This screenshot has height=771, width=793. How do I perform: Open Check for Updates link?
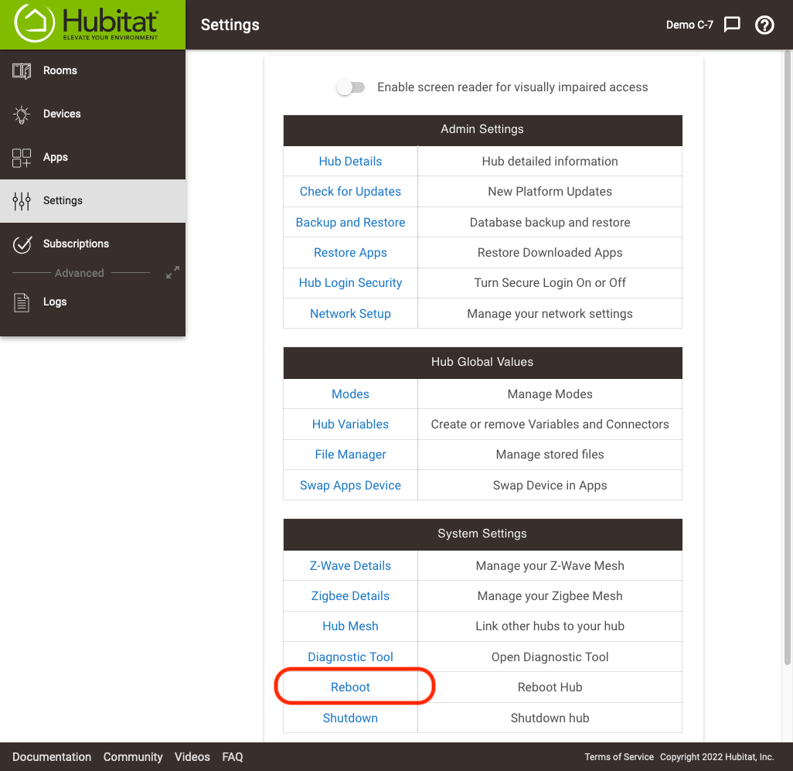(x=350, y=192)
